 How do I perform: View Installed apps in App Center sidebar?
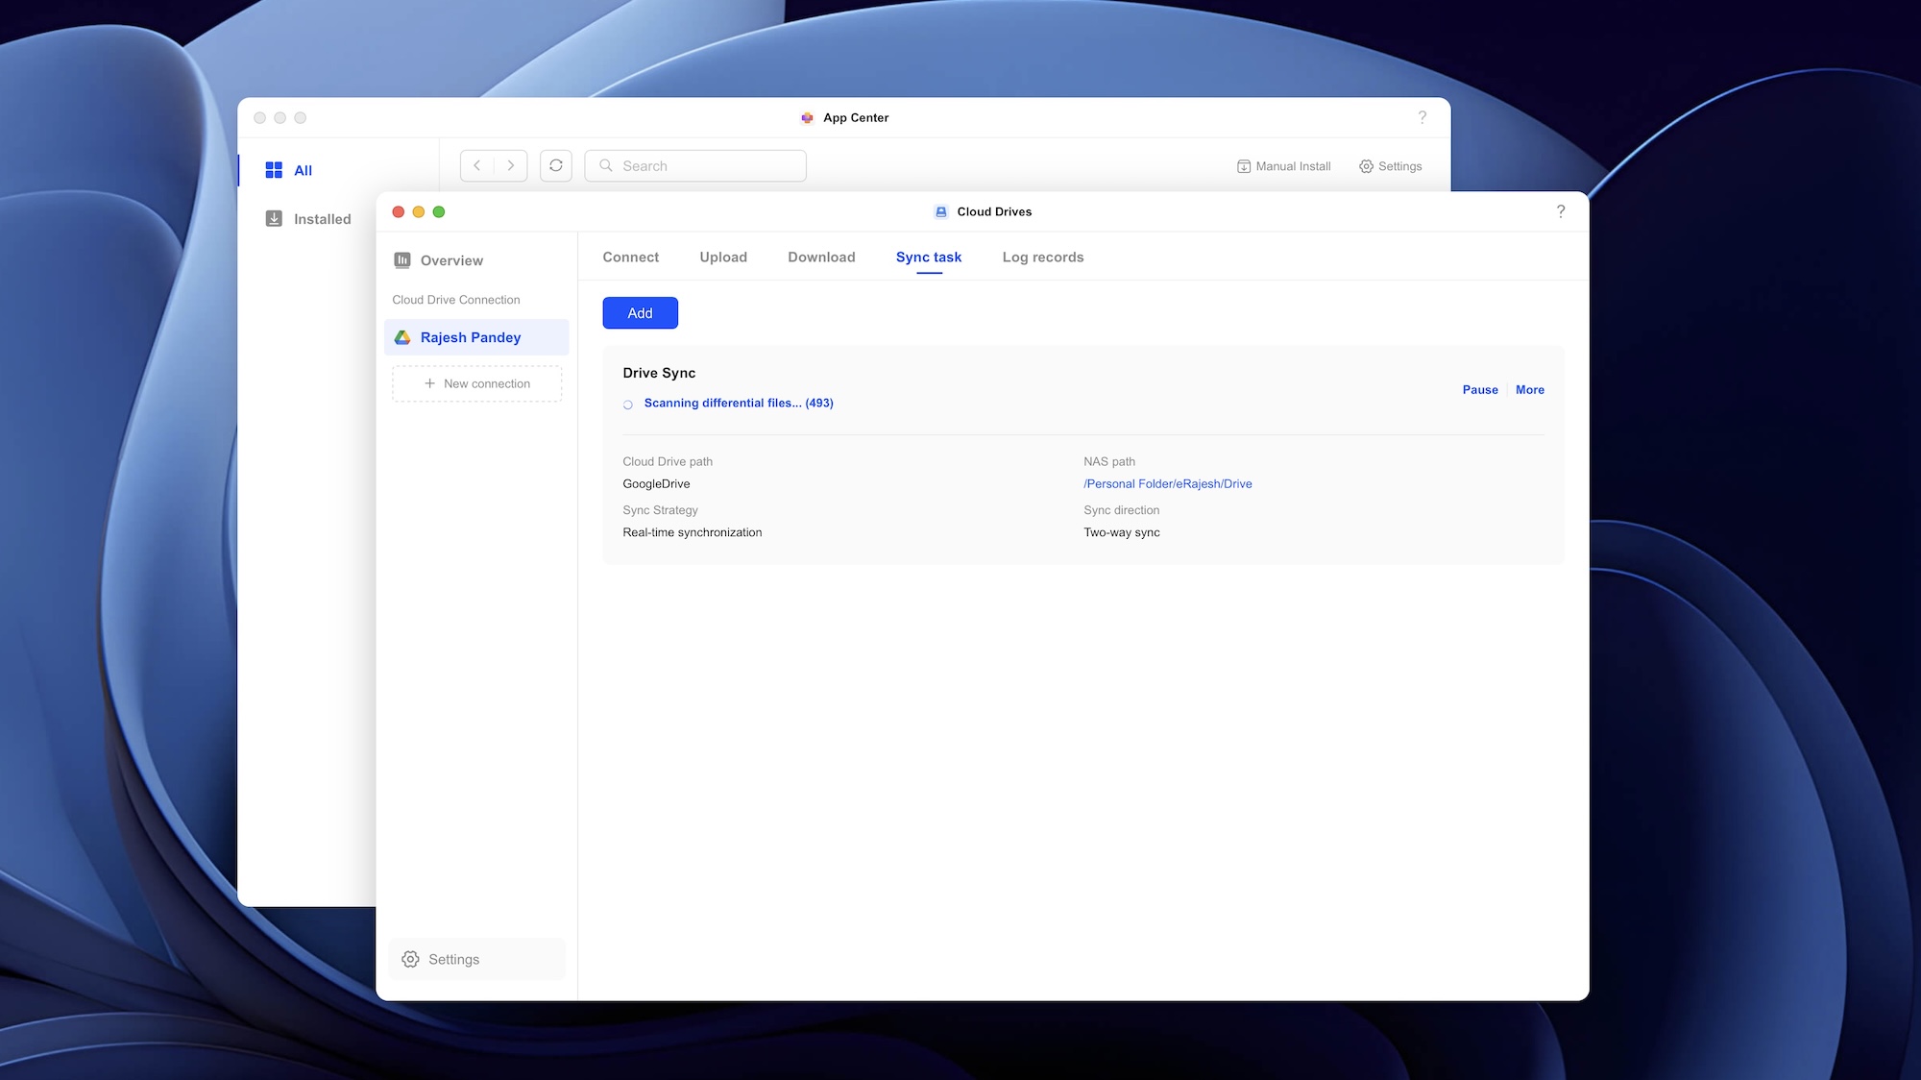321,218
